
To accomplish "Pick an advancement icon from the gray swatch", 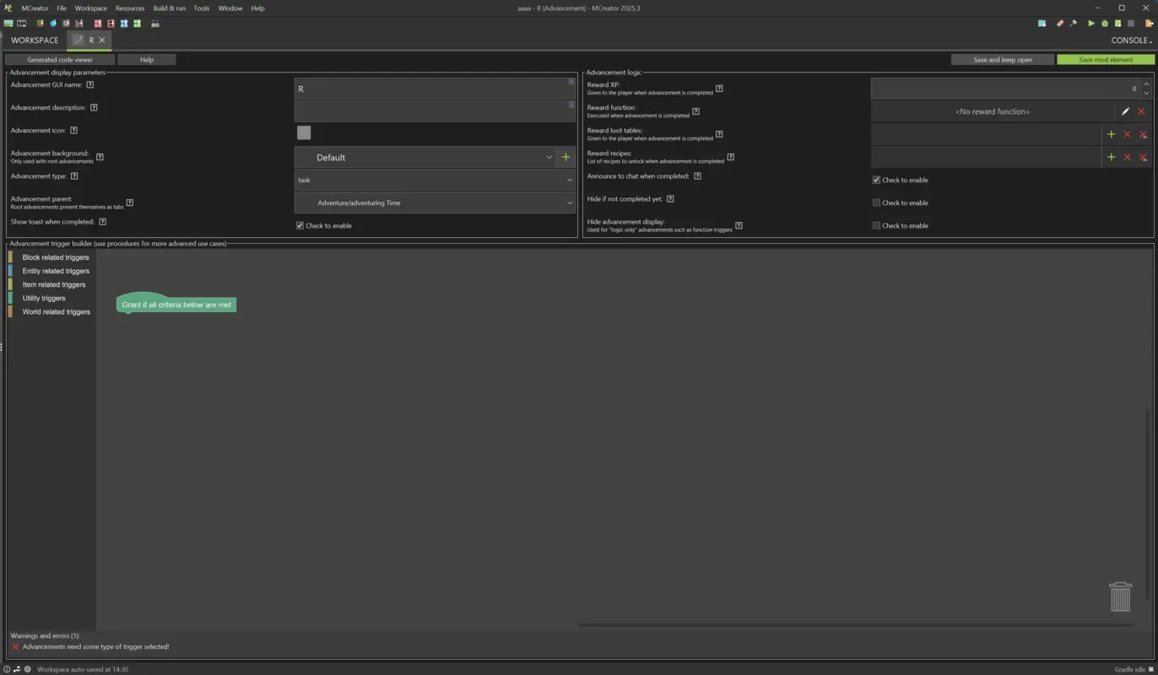I will 304,132.
